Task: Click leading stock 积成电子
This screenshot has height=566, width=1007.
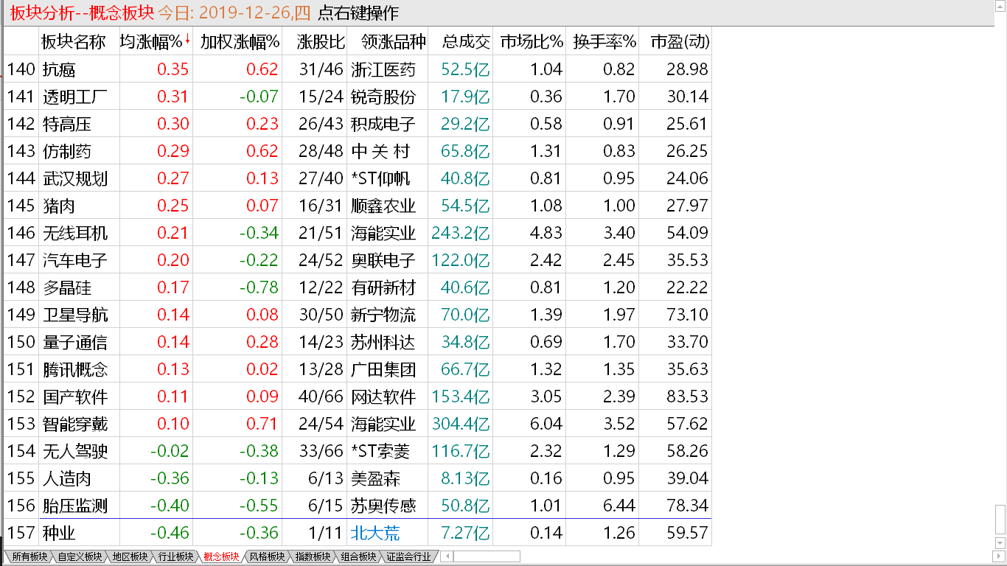Action: click(x=383, y=124)
